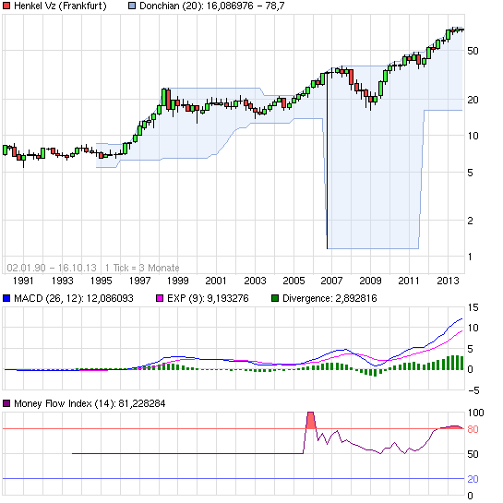This screenshot has height=503, width=503.
Task: Click the price axis value 5 on the main chart
Action: pyautogui.click(x=471, y=173)
